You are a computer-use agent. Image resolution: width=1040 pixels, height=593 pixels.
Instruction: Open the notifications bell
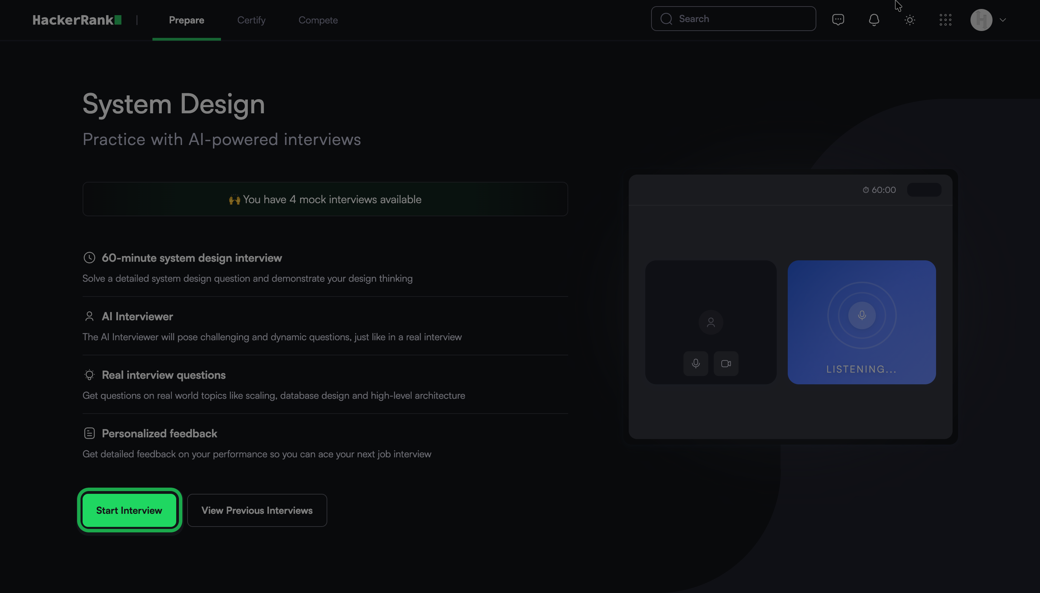pyautogui.click(x=873, y=20)
